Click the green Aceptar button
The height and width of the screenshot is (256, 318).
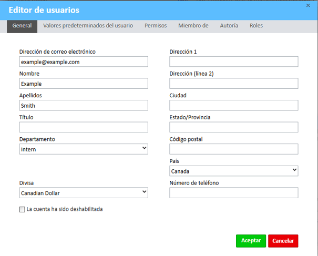click(251, 241)
